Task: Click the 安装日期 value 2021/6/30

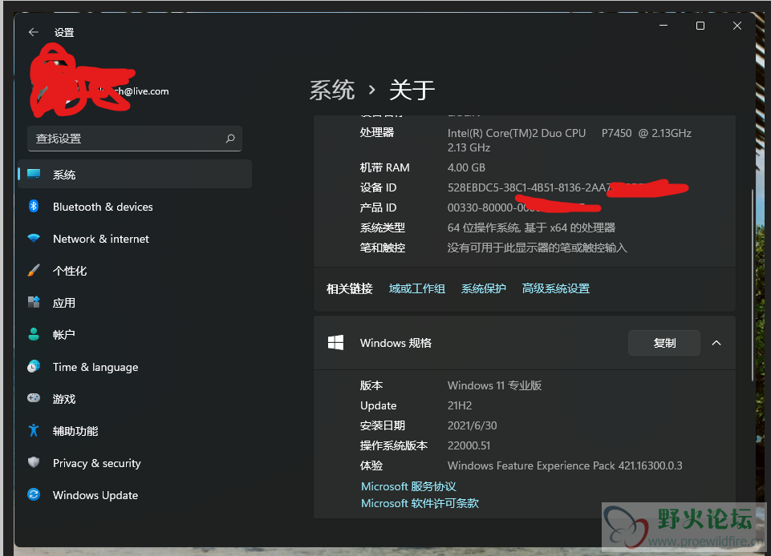Action: point(472,425)
